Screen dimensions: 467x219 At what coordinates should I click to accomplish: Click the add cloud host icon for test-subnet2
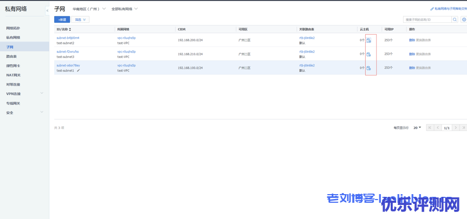pyautogui.click(x=369, y=41)
